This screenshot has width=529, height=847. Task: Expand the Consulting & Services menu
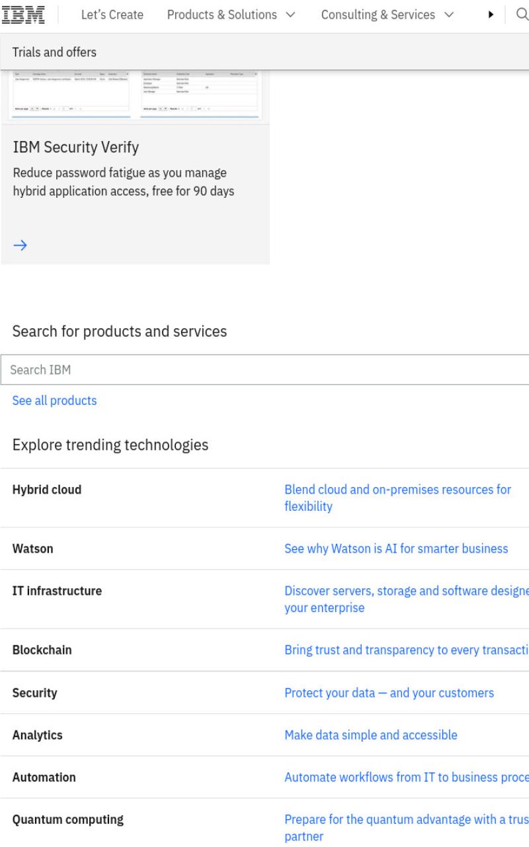[387, 15]
